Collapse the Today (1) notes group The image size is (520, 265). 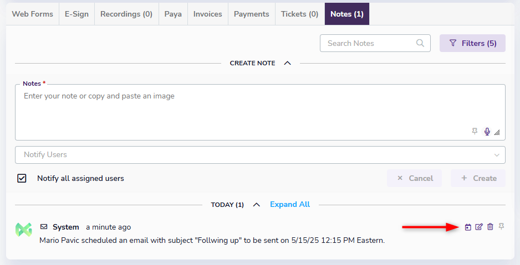tap(256, 205)
